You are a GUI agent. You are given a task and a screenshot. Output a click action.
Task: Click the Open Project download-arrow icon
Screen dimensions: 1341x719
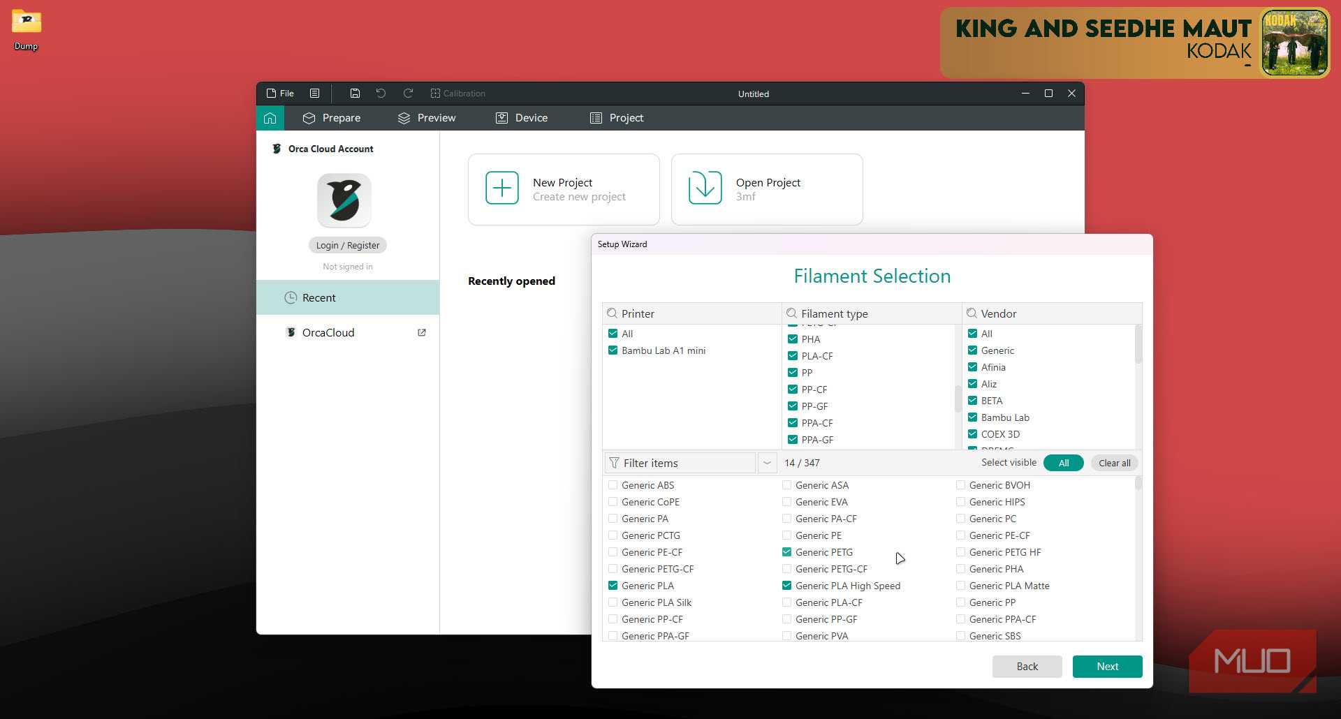pyautogui.click(x=705, y=188)
